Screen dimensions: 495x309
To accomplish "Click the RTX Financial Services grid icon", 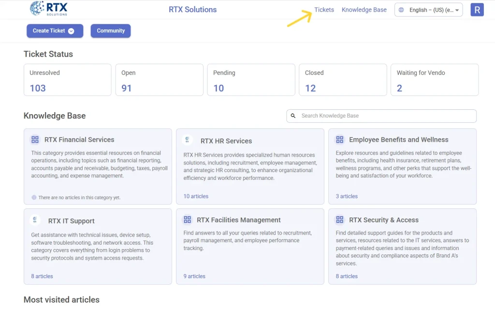I will point(35,140).
